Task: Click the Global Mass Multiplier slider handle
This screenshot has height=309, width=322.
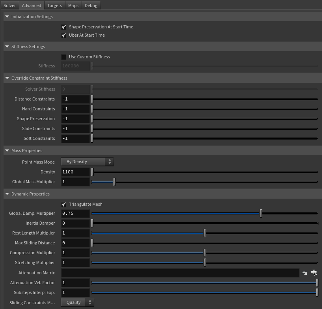Action: coord(114,182)
